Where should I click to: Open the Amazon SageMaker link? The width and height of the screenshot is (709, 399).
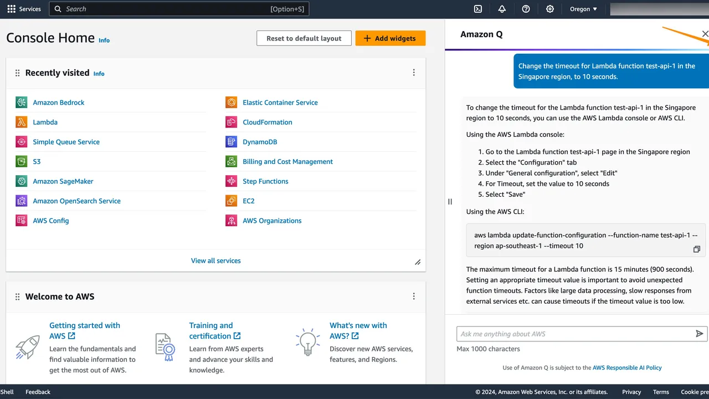pyautogui.click(x=63, y=181)
